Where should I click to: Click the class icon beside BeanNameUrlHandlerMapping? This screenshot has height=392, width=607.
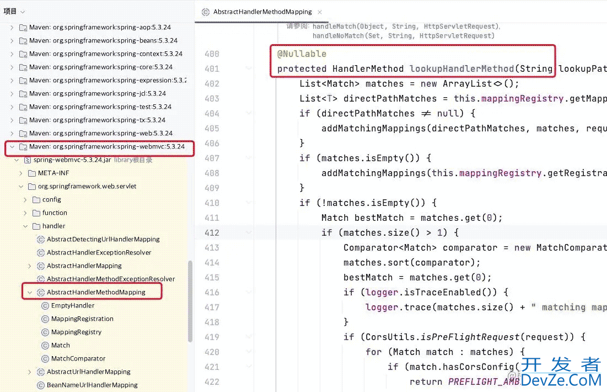point(41,385)
